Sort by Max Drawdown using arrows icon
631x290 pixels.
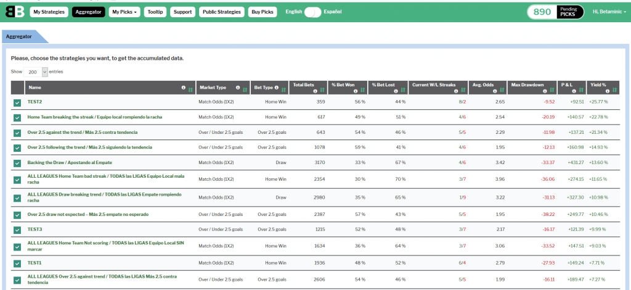tap(553, 90)
